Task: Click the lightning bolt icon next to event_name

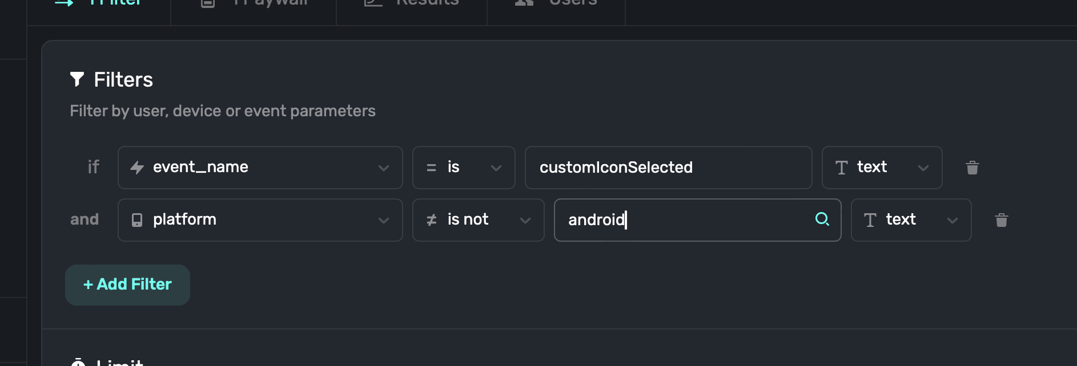Action: 137,168
